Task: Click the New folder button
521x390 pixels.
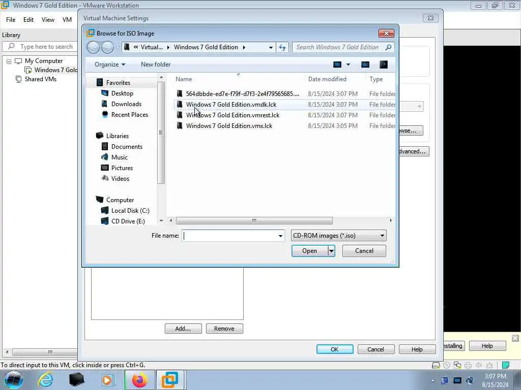Action: pos(156,64)
